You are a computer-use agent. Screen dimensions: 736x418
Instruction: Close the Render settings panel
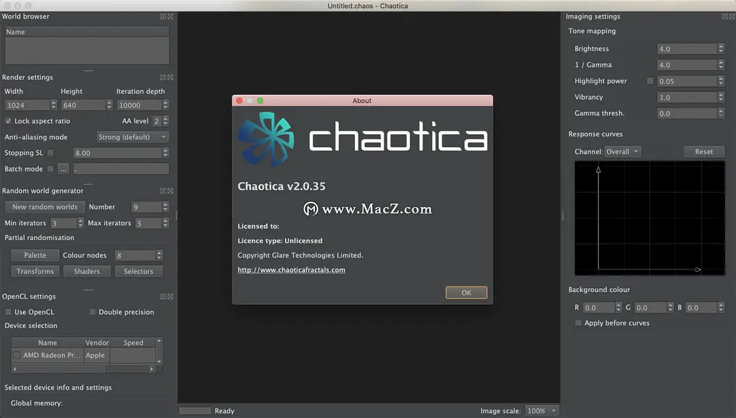170,78
